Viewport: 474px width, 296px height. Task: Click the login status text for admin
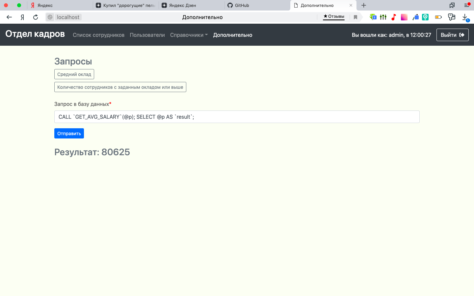[391, 35]
